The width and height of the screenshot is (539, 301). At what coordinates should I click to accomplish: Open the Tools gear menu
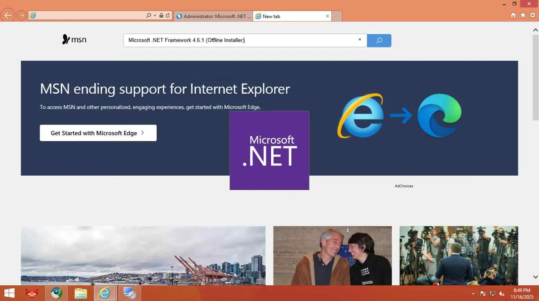click(x=533, y=15)
